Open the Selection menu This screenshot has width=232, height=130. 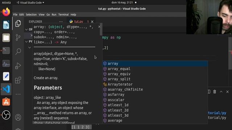[x=31, y=14]
